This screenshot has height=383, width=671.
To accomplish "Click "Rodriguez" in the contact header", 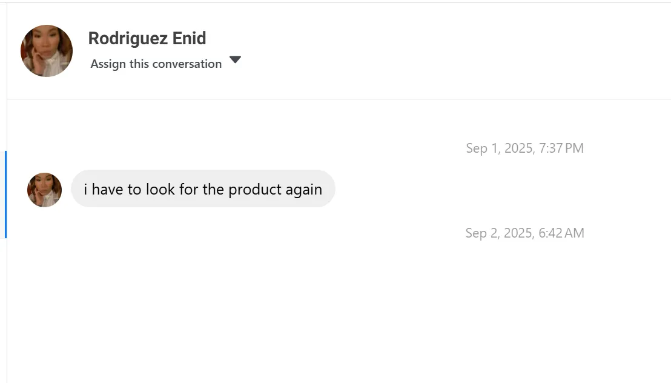I will tap(128, 38).
